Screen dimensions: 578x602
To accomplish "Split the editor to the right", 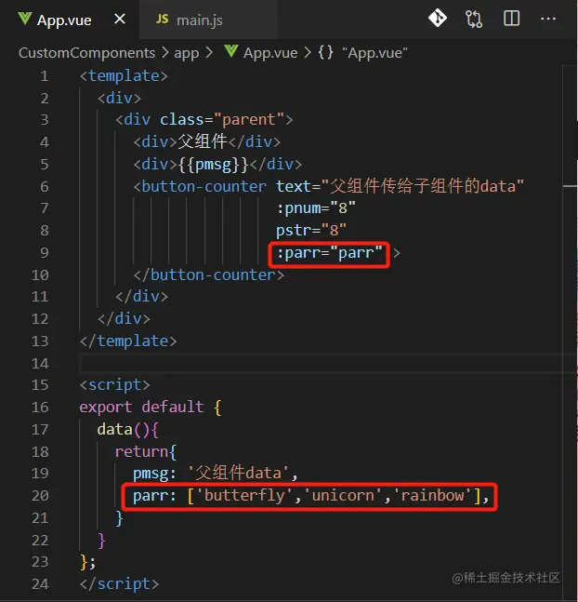I will click(x=511, y=19).
